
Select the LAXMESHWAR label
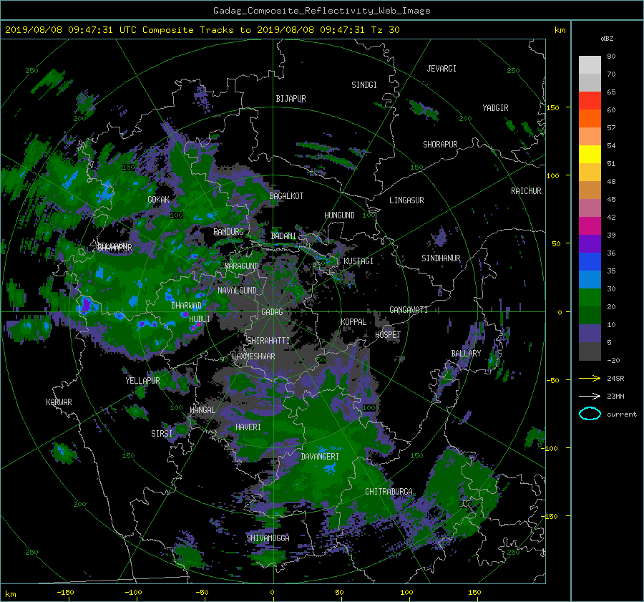[x=253, y=356]
